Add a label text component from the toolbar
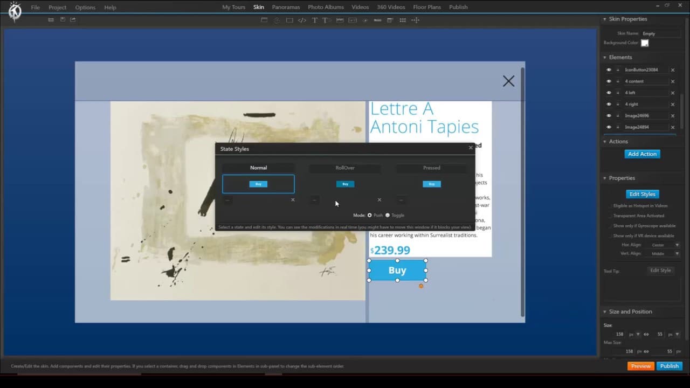The image size is (690, 388). 315,20
